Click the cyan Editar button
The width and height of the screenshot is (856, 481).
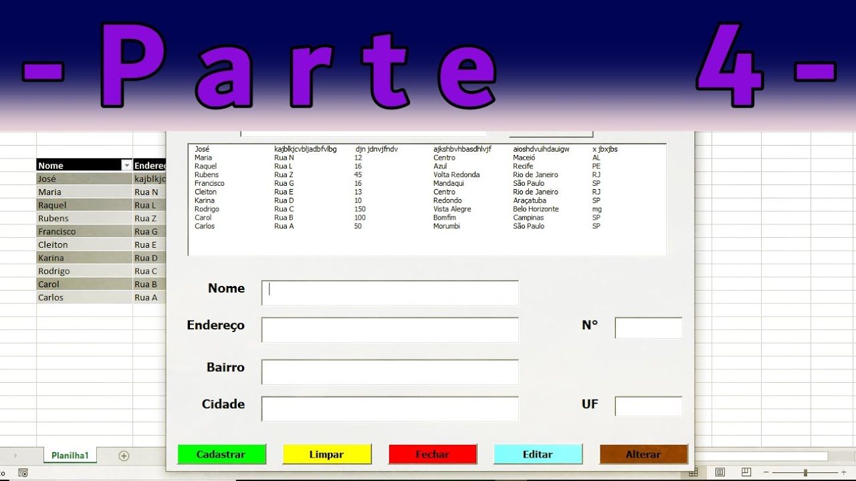[x=538, y=454]
